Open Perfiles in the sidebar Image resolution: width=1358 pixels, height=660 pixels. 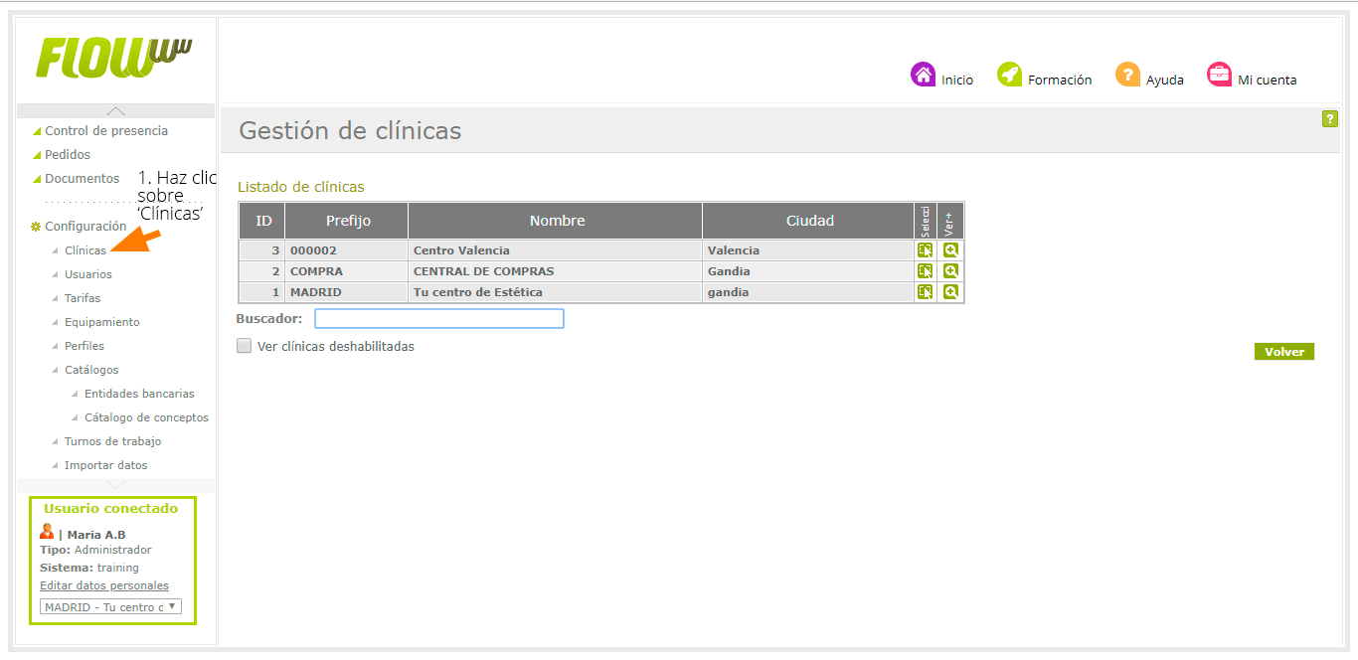pos(85,346)
